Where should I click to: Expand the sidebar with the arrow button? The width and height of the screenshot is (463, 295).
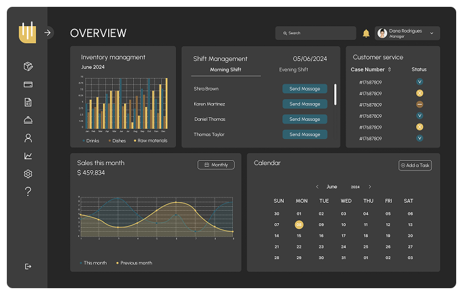click(48, 33)
